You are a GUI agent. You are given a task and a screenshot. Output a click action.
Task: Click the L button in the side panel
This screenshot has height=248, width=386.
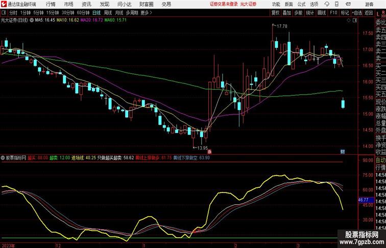pos(378,14)
